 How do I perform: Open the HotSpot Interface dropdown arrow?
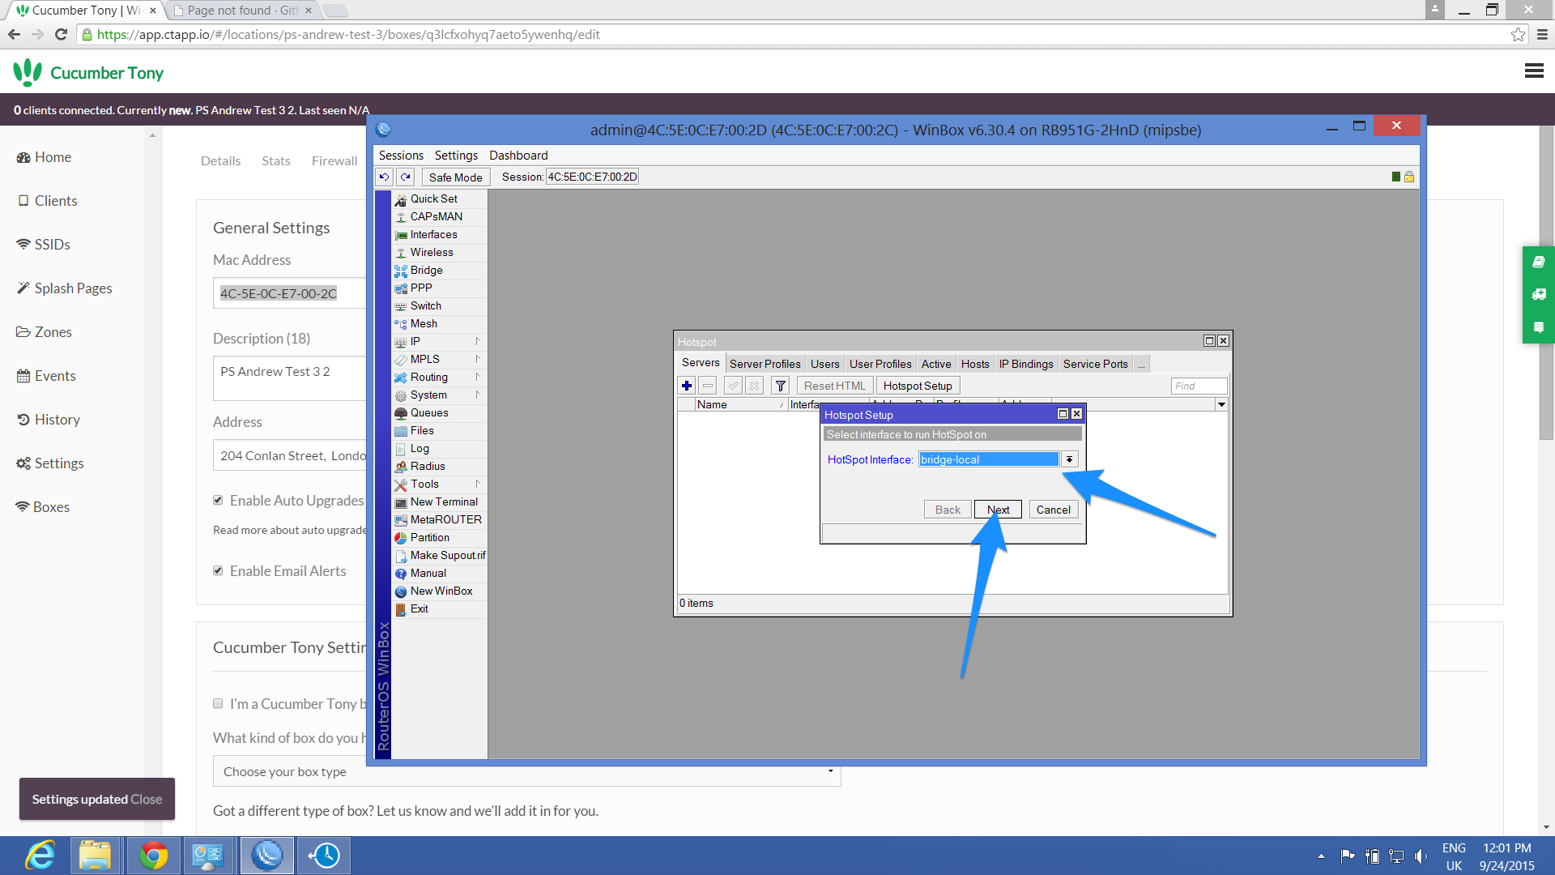coord(1069,459)
